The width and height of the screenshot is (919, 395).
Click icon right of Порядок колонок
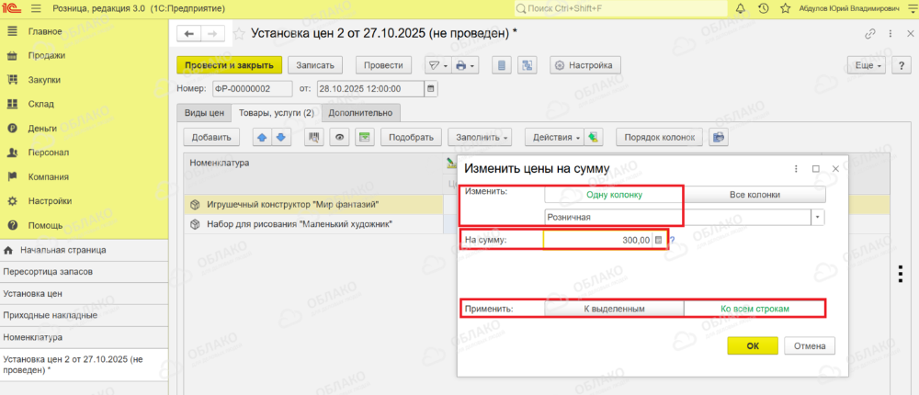[719, 137]
